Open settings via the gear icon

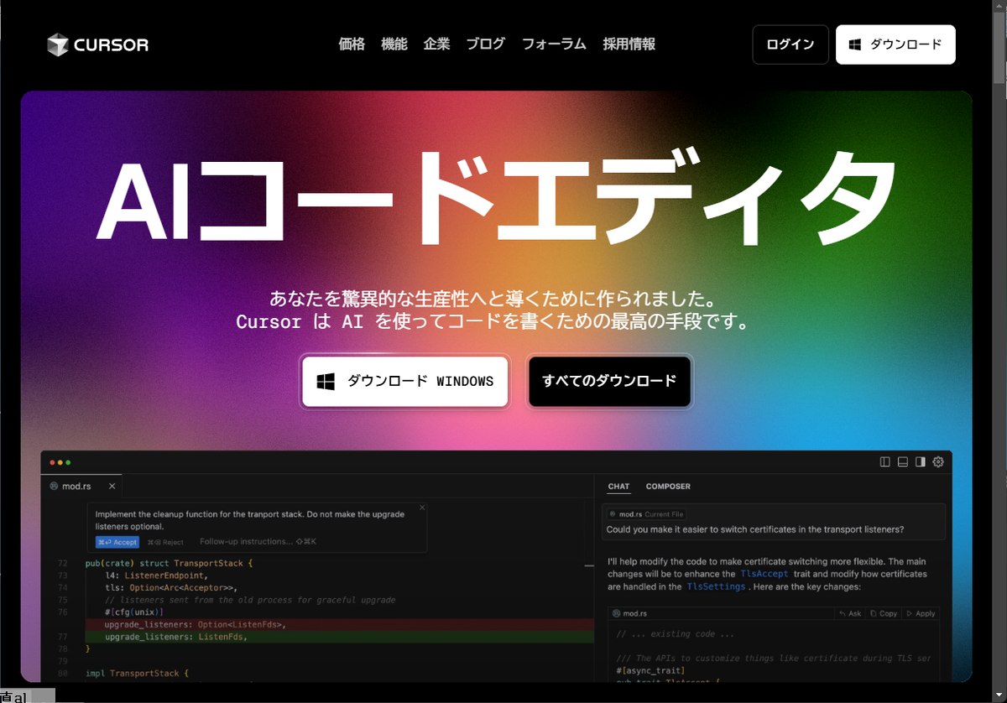click(x=938, y=462)
